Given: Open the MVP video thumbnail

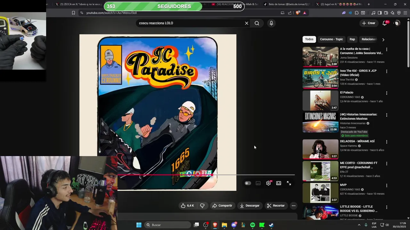Looking at the screenshot, I should [x=320, y=193].
